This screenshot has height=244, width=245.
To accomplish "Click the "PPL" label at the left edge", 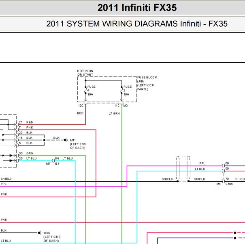I will click(x=4, y=184).
